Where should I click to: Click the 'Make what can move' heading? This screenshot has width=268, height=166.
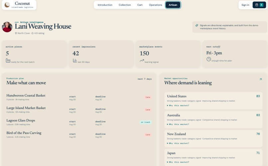(26, 83)
